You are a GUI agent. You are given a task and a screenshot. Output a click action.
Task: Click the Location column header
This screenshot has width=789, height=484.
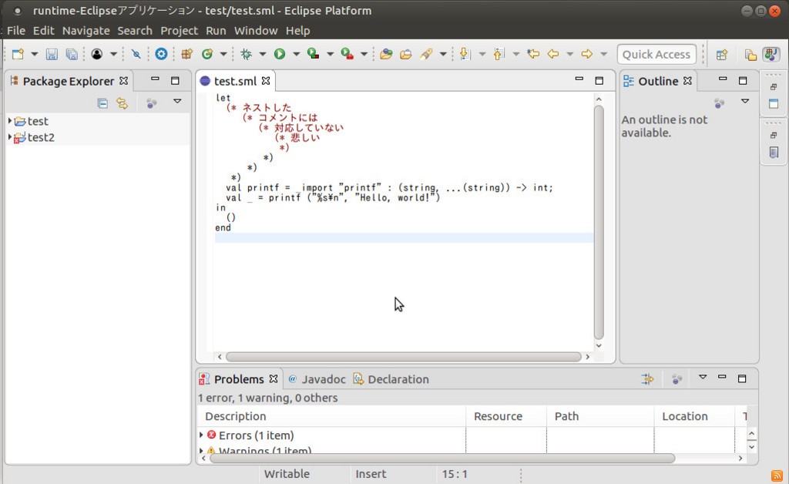point(694,417)
